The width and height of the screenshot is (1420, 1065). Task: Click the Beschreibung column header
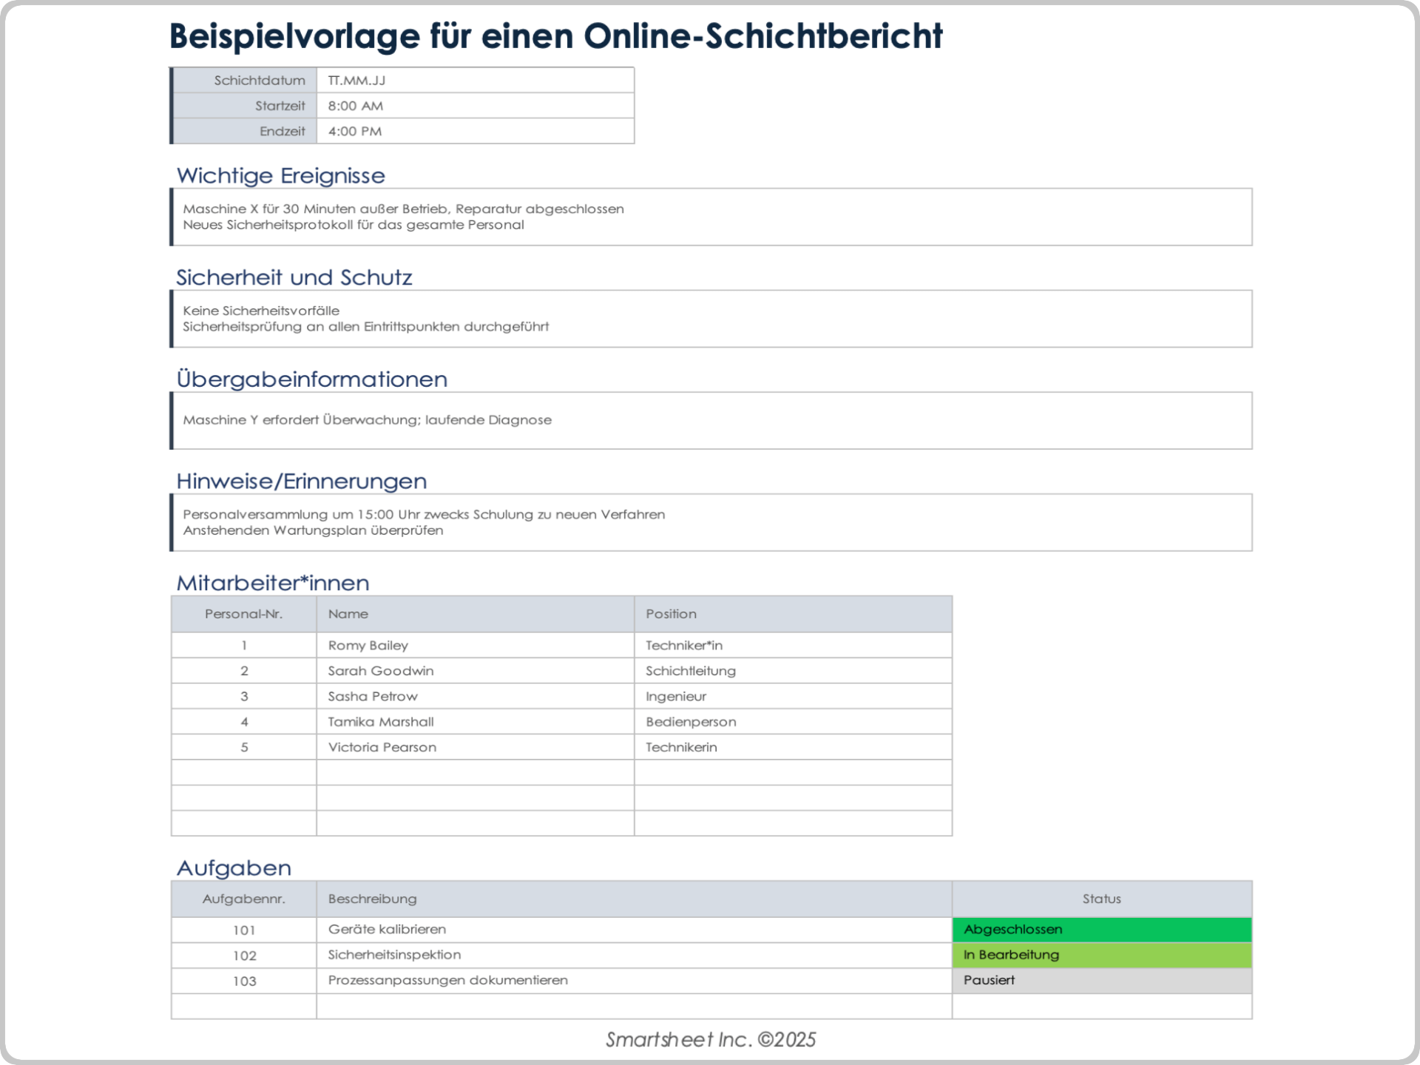pos(633,899)
